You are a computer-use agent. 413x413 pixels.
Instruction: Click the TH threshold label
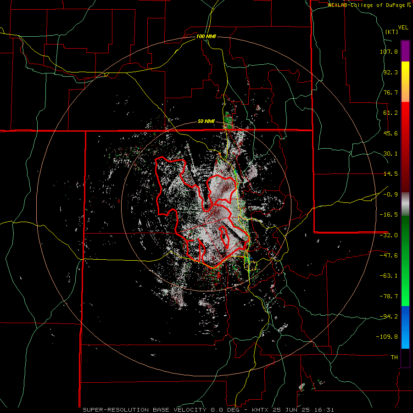[x=394, y=357]
